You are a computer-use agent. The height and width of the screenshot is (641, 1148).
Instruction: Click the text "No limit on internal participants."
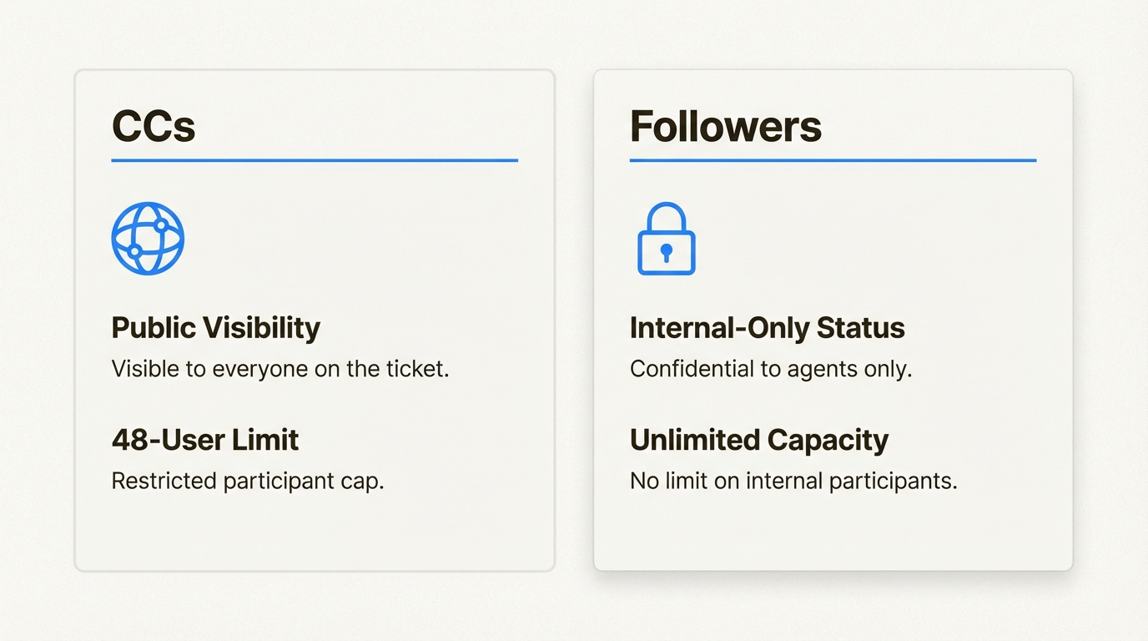coord(793,481)
